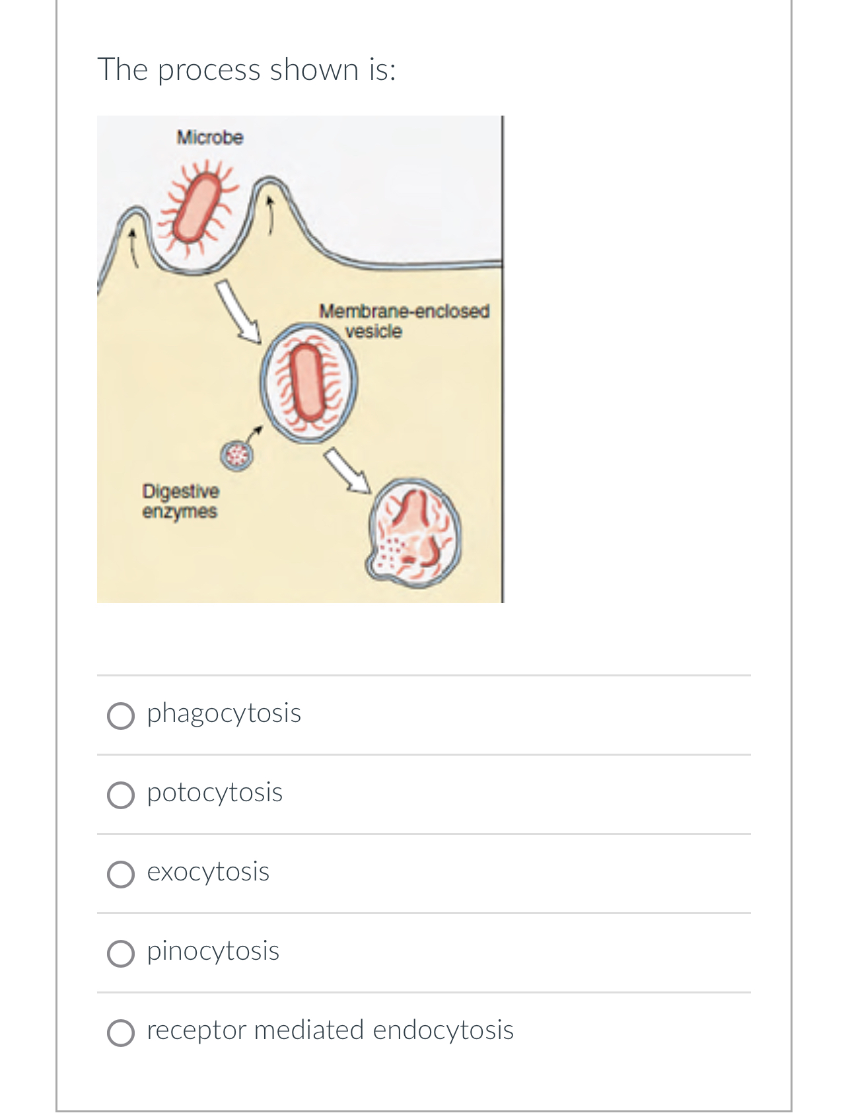Select the receptor mediated endocytosis radio button

coord(122,1030)
